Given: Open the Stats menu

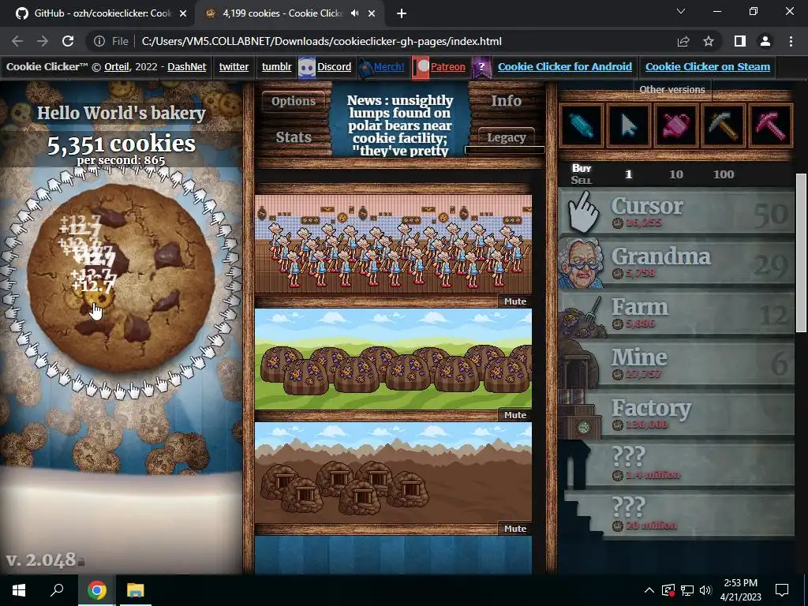Looking at the screenshot, I should pos(294,137).
